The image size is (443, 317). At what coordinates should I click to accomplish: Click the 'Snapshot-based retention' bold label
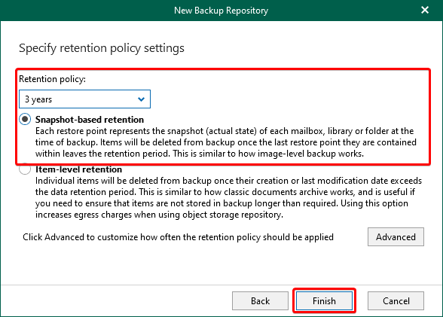point(90,120)
